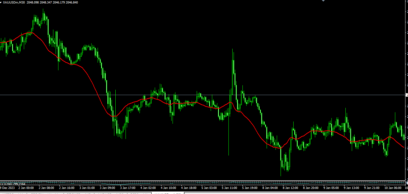
Task: Click the CCI(200) indicator label
Action: tap(13, 184)
